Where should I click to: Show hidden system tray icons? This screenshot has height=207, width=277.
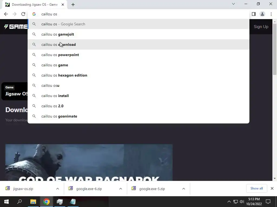229,202
